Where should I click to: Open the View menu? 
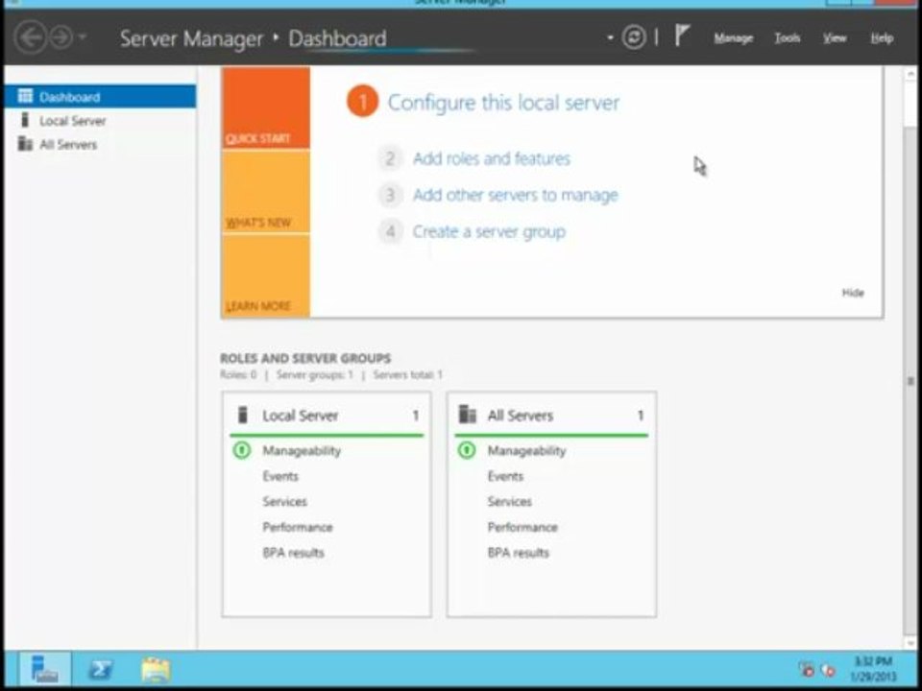point(835,38)
